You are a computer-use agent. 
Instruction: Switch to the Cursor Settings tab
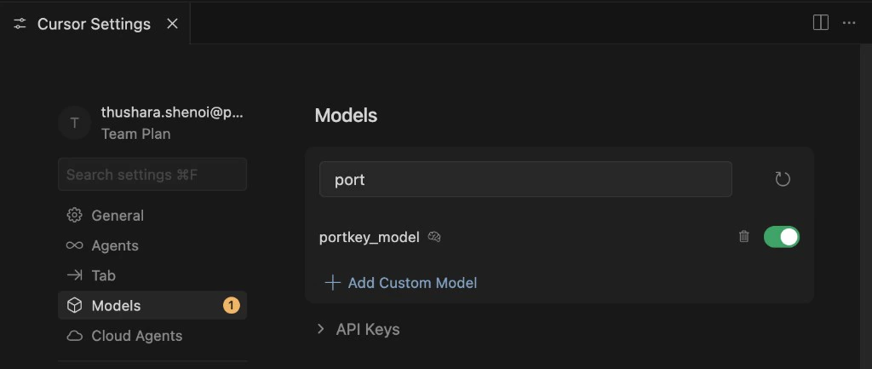coord(94,24)
